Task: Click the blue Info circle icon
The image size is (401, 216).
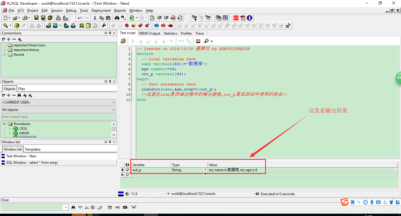Action: tap(250, 18)
